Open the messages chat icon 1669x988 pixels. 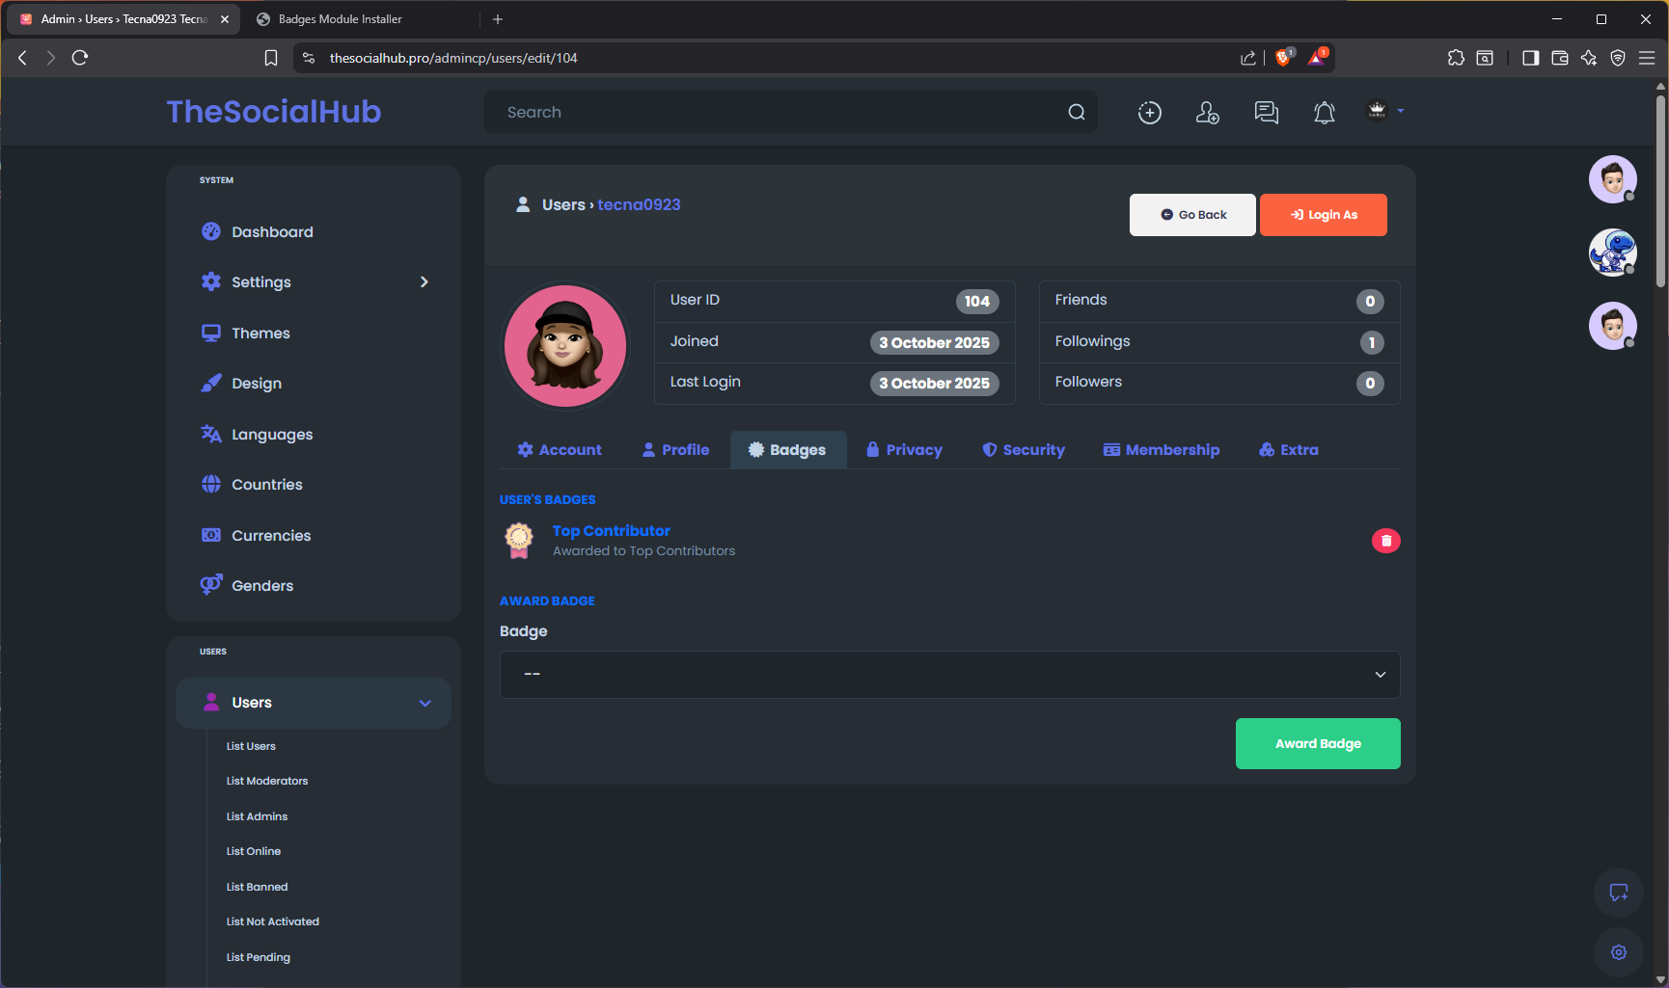coord(1266,113)
